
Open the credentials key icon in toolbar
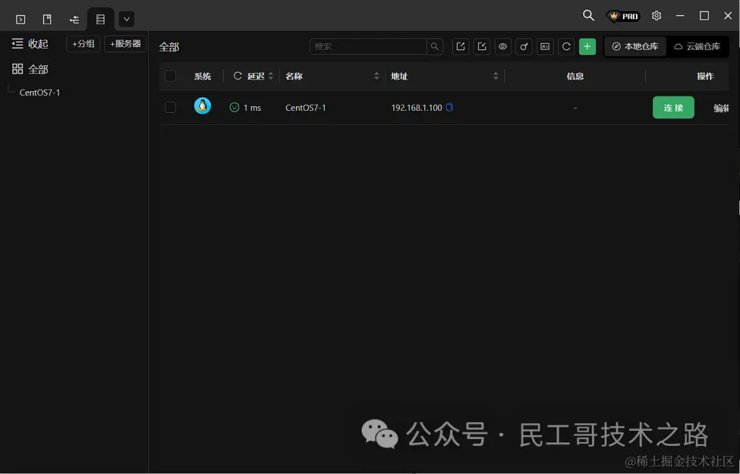click(524, 47)
